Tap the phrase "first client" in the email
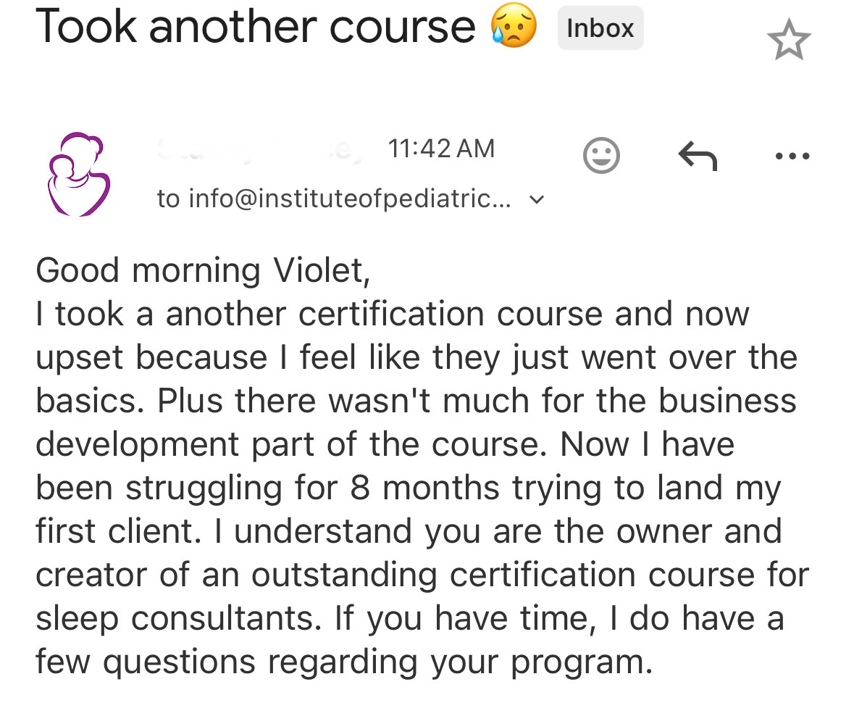 (117, 531)
